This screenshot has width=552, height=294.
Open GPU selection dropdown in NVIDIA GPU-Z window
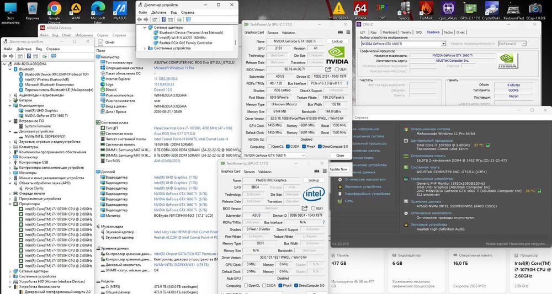(x=274, y=155)
